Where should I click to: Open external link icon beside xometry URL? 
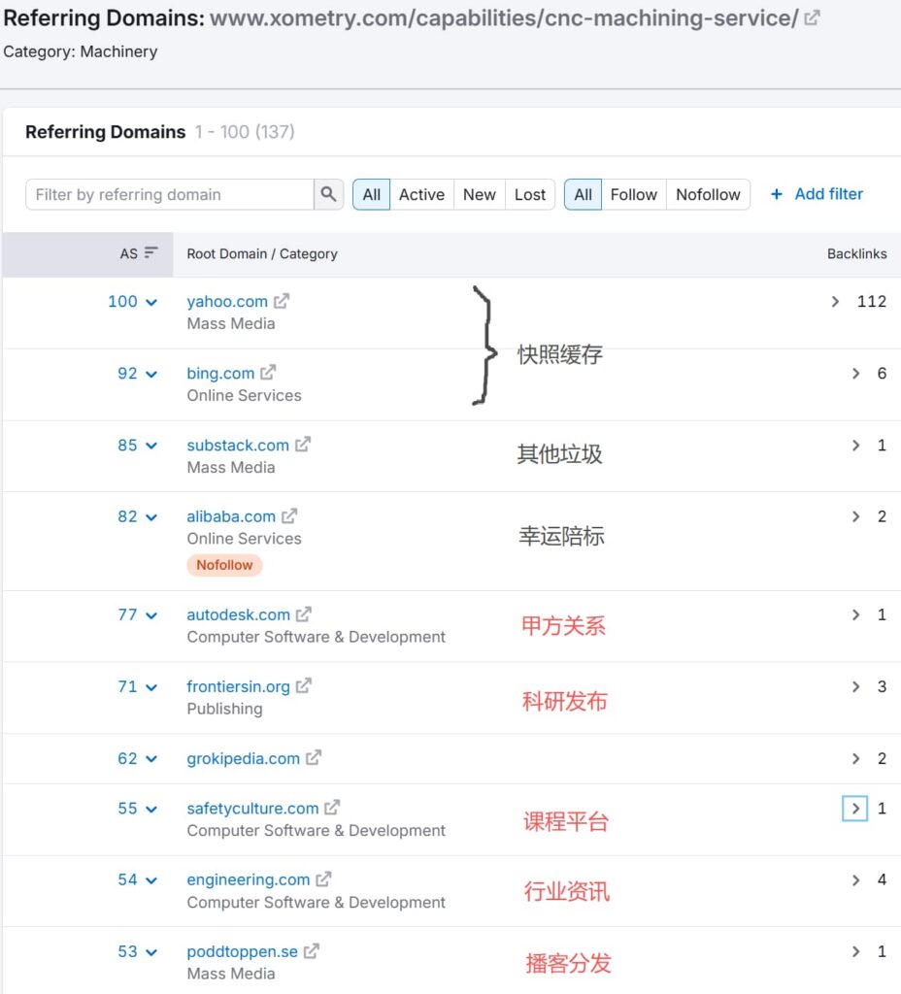[x=813, y=17]
